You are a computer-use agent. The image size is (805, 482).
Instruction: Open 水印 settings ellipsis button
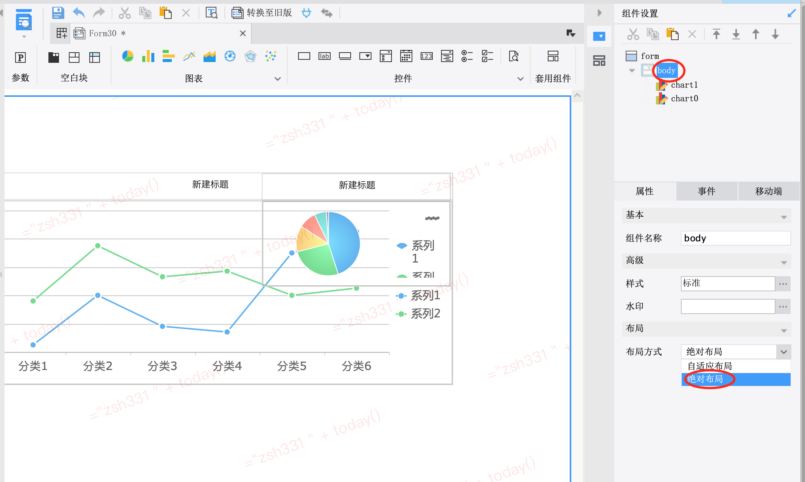pyautogui.click(x=783, y=306)
